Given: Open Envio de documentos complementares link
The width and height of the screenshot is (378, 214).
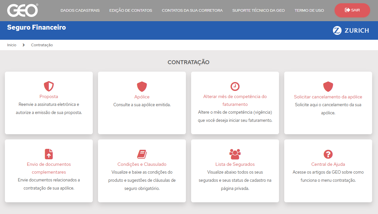Looking at the screenshot, I should tap(49, 168).
